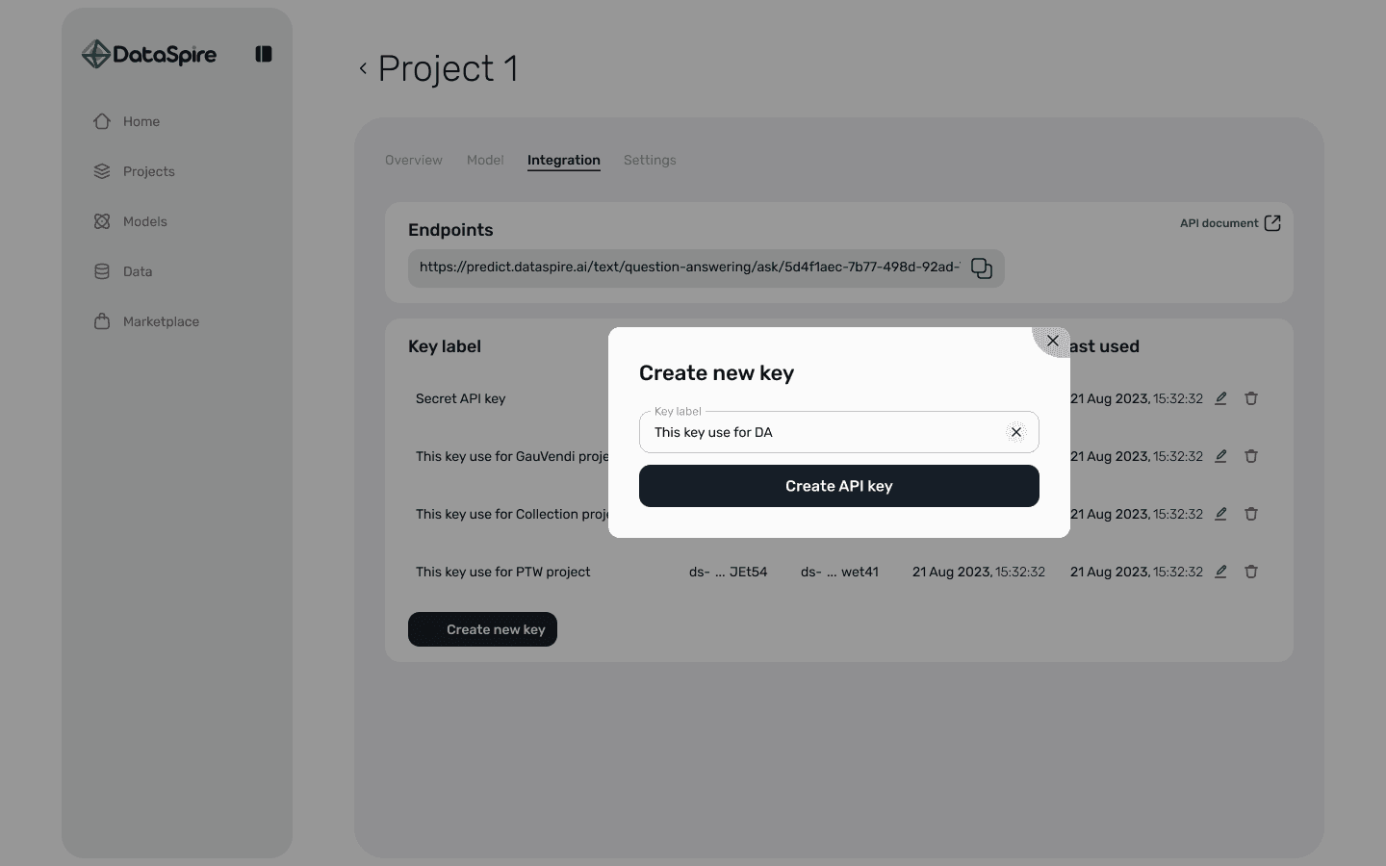This screenshot has width=1386, height=866.
Task: Click the Create new key button
Action: pyautogui.click(x=482, y=629)
